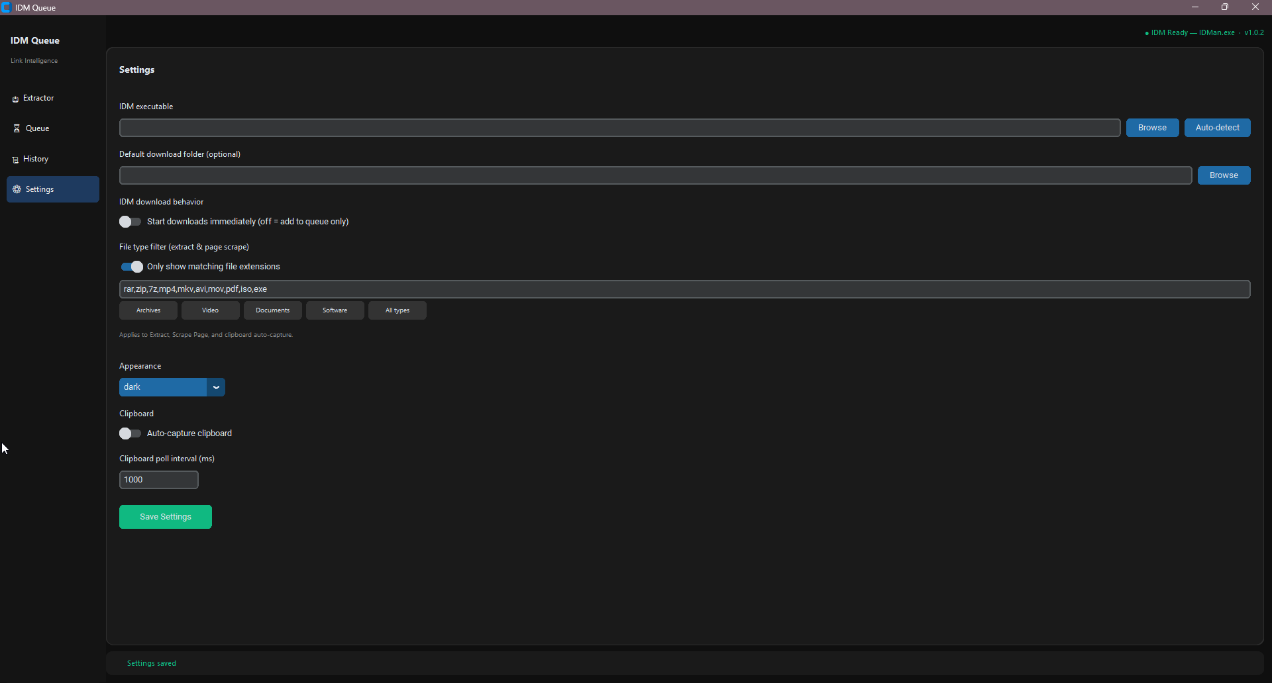The image size is (1272, 683).
Task: Open the Queue page in sidebar
Action: click(x=52, y=128)
